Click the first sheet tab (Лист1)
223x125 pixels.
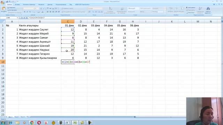click(10, 117)
